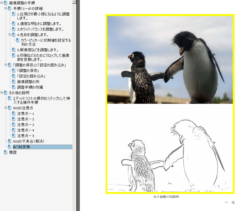Screen dimensions: 245x211
Task: Click bookmark icon beside 調整手順の改編
Action: click(x=13, y=87)
